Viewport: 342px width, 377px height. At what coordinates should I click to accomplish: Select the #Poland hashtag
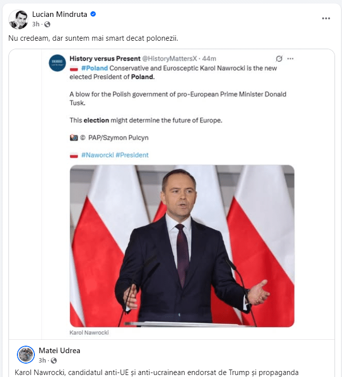click(x=95, y=68)
